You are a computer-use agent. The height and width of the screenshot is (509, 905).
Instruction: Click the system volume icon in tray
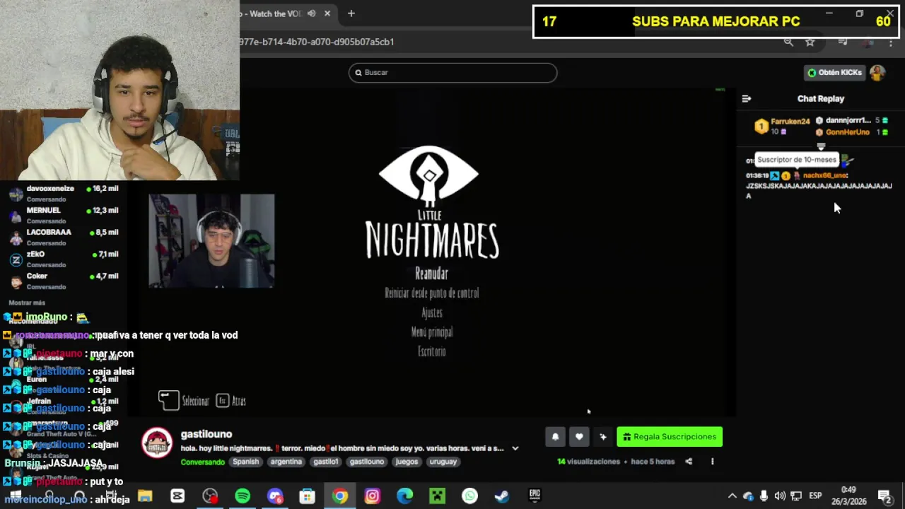coord(780,496)
